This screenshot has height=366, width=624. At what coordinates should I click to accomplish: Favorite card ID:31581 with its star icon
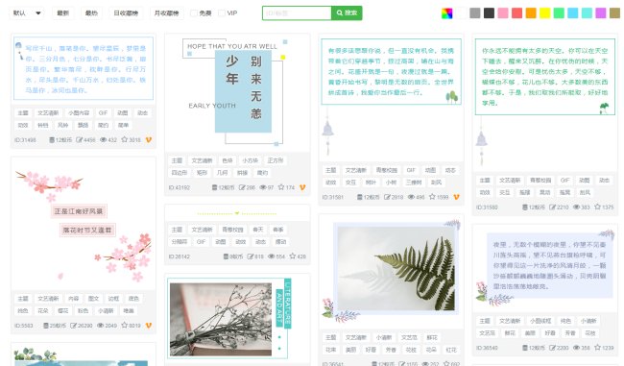point(432,196)
